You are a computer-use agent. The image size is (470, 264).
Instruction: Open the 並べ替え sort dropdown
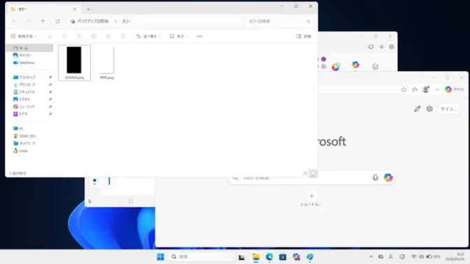(x=148, y=36)
